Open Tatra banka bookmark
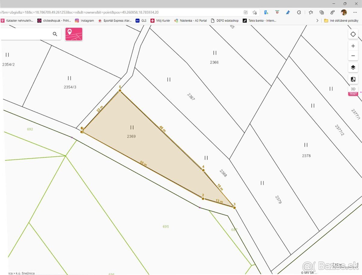 (x=259, y=20)
